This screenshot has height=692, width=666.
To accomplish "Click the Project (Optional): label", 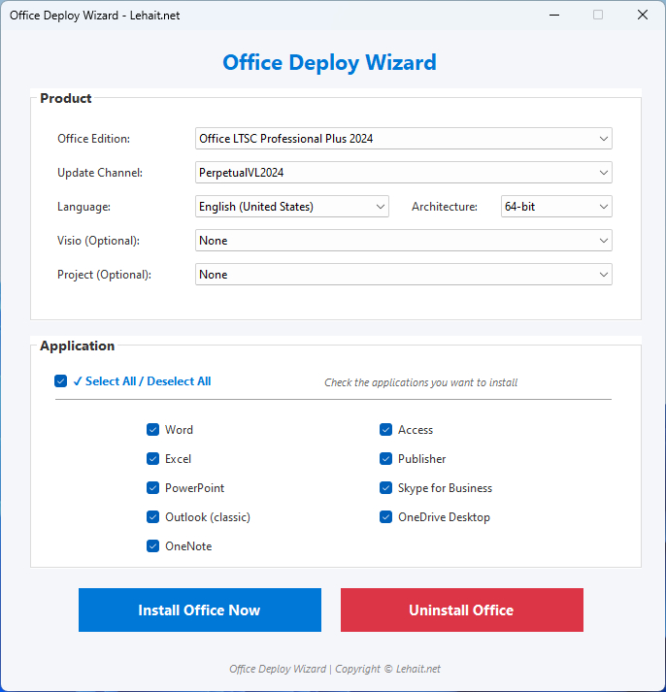I will 104,275.
